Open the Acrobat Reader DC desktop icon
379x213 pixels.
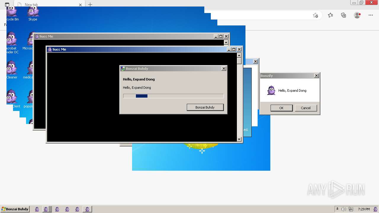[12, 43]
